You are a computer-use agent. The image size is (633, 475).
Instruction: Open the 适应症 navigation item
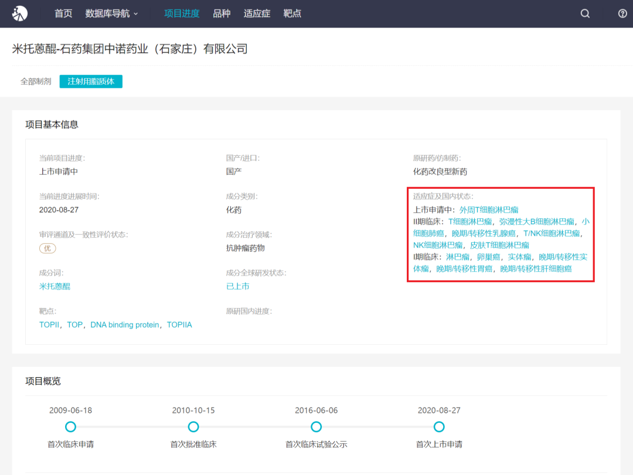257,13
